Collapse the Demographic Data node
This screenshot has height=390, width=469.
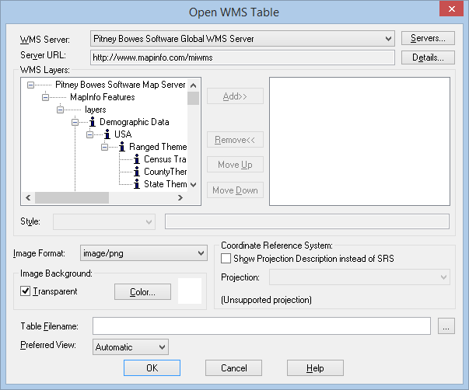click(x=75, y=122)
